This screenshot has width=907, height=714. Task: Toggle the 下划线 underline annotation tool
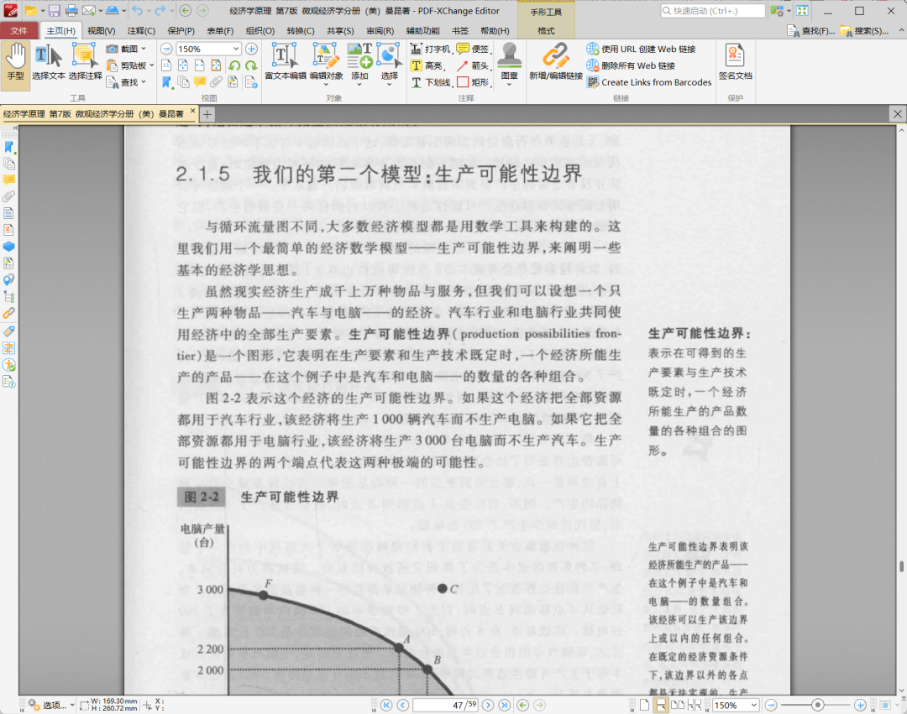pos(431,82)
